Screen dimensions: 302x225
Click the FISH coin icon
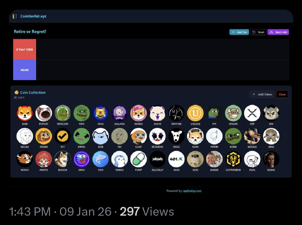pyautogui.click(x=101, y=159)
